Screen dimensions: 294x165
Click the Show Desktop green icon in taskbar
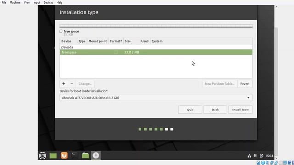[x=53, y=155]
